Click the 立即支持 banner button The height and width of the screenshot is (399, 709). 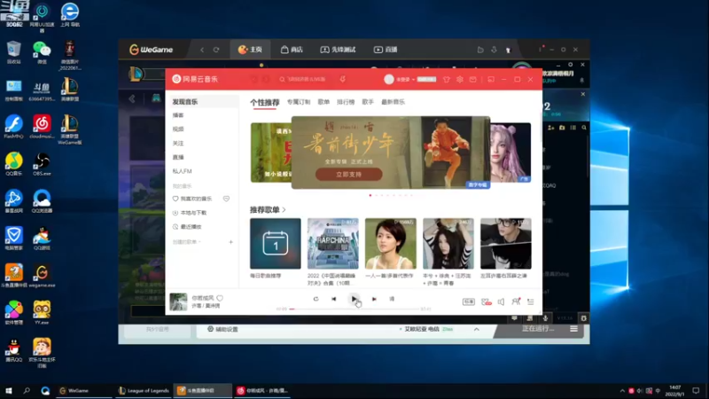pyautogui.click(x=348, y=174)
